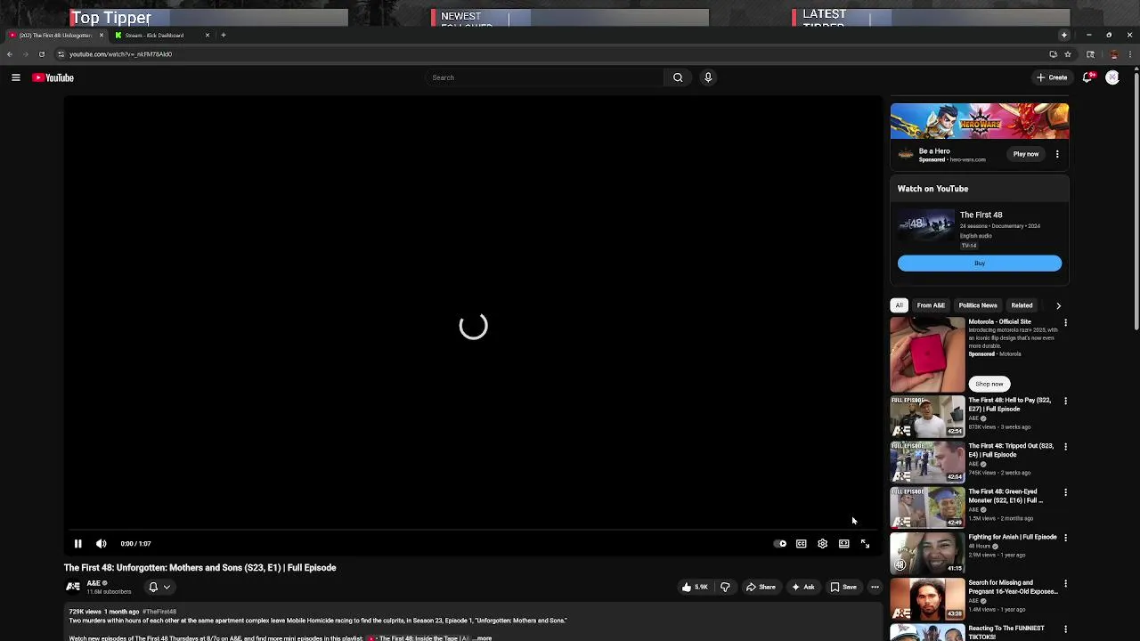Image resolution: width=1140 pixels, height=641 pixels.
Task: Open Fighting for Anieh video title
Action: tap(1013, 537)
